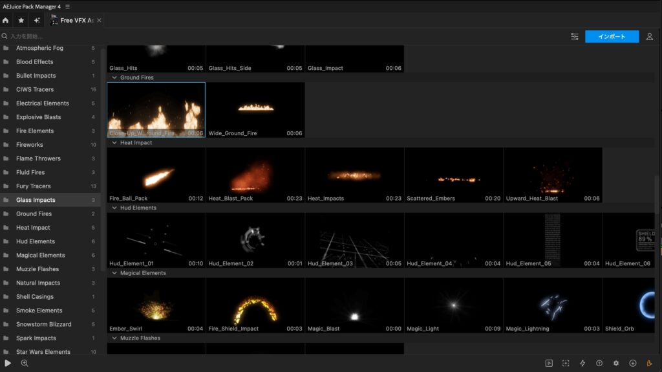
Task: Close the Free VFX Assets tab
Action: click(x=99, y=20)
